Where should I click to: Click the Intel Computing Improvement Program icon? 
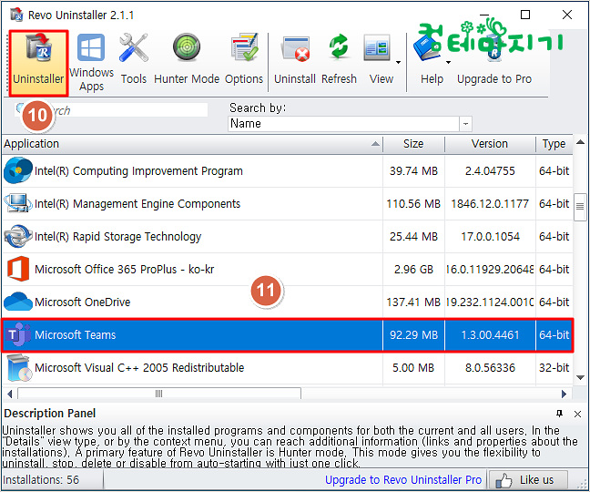pyautogui.click(x=17, y=170)
